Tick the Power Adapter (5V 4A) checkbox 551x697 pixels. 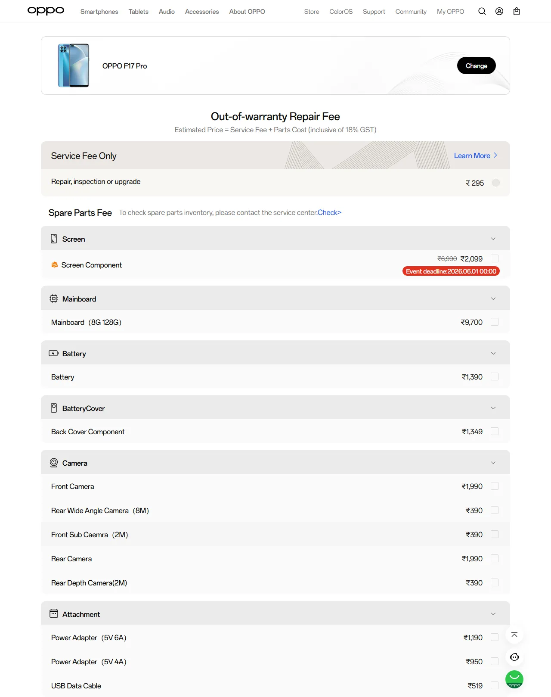click(x=495, y=661)
